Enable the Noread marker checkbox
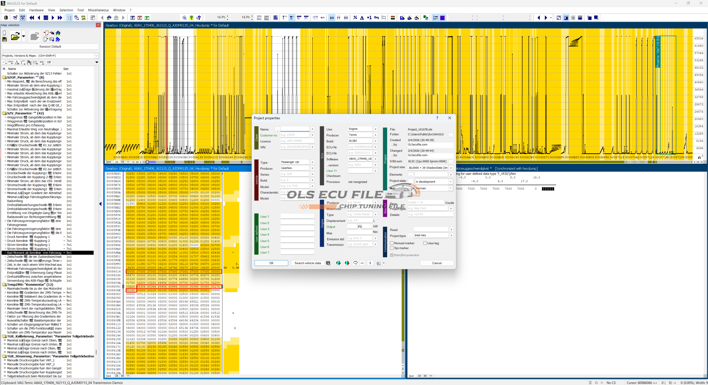Viewport: 708px width, 385px height. (392, 243)
